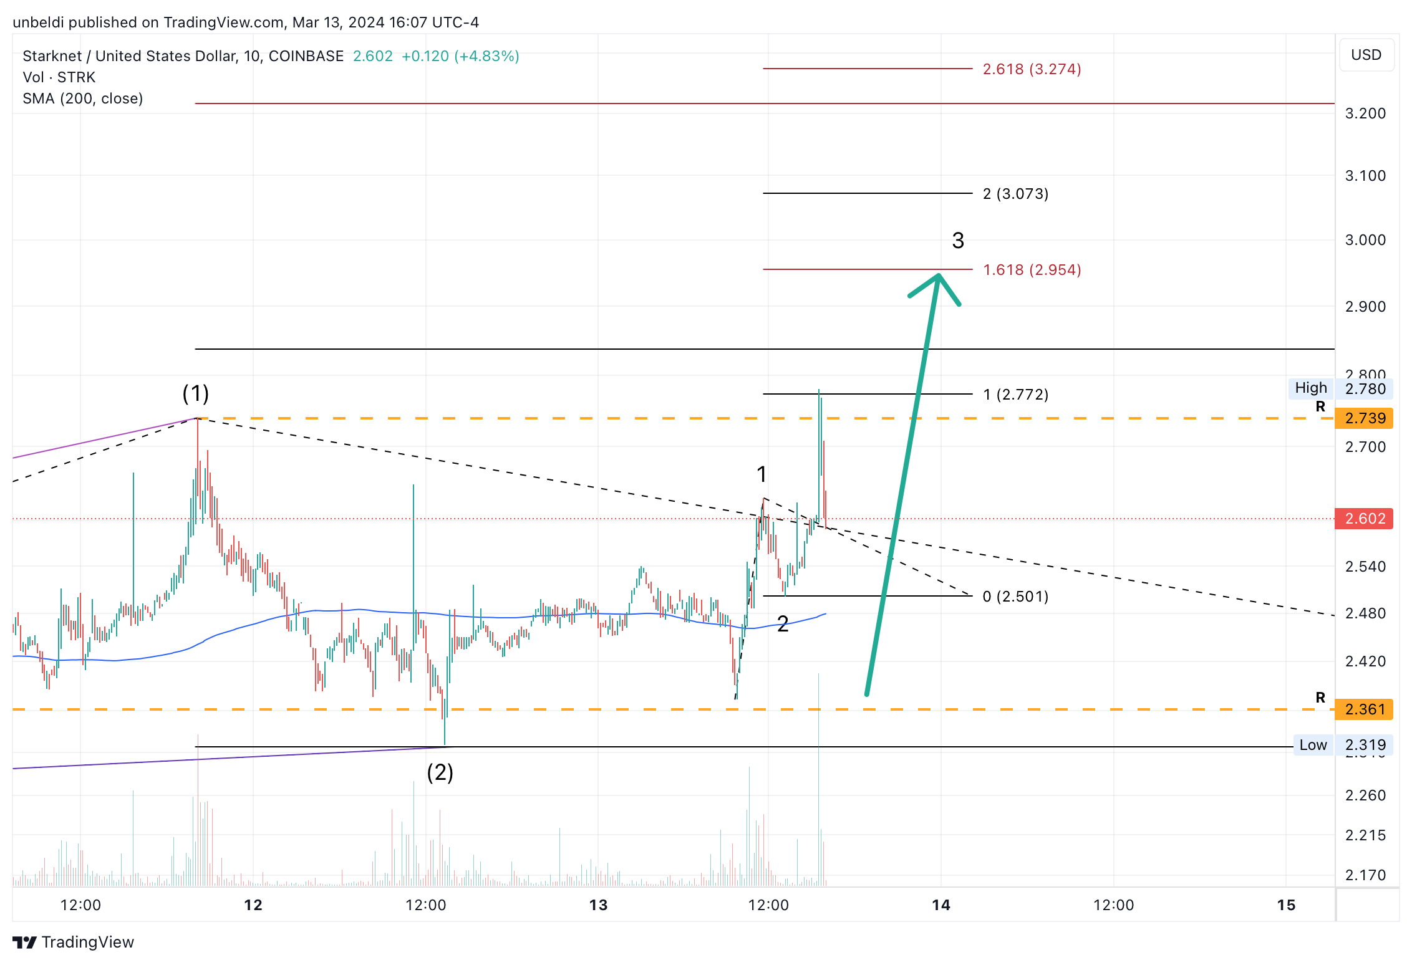The width and height of the screenshot is (1412, 965).
Task: Click the 2.215 price axis value
Action: [1365, 835]
